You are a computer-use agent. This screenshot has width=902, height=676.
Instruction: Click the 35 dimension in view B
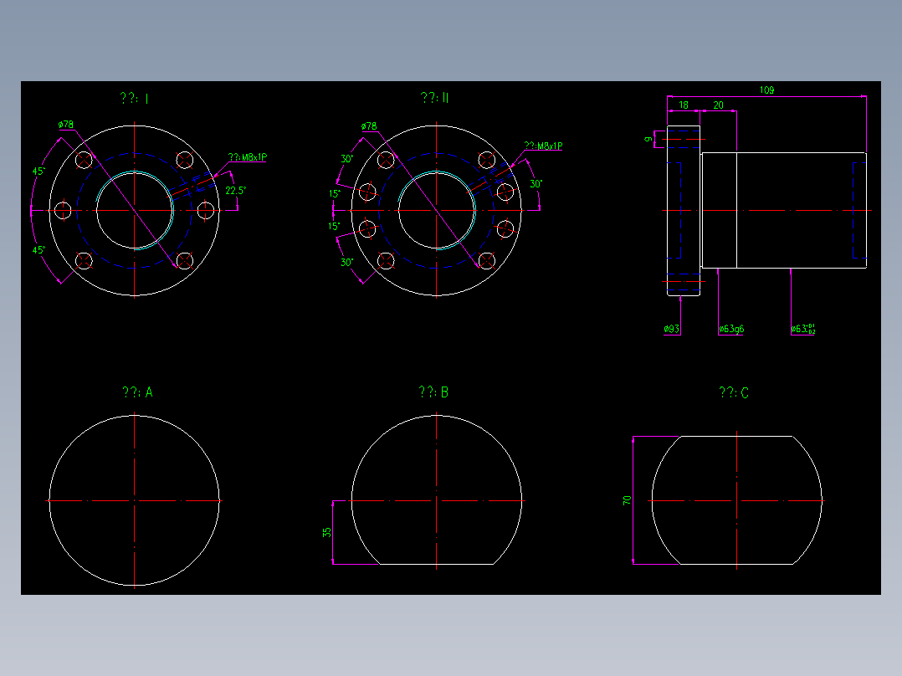[327, 532]
